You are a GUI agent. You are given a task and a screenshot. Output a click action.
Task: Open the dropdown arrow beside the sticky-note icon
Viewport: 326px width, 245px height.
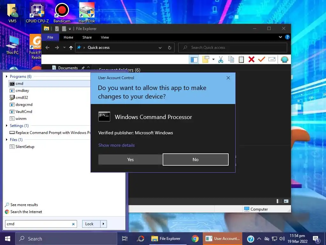pos(213,60)
